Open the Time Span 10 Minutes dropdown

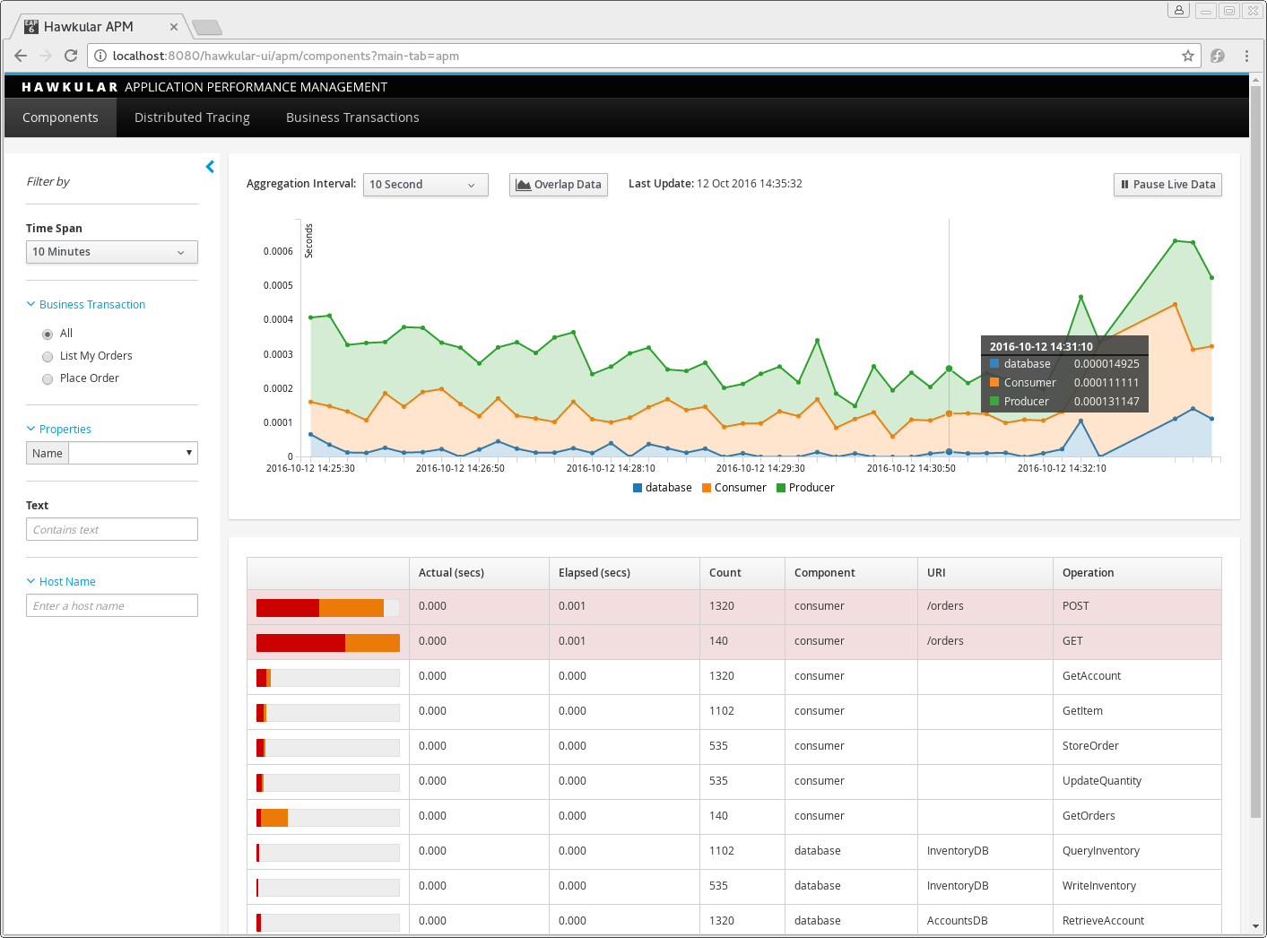coord(112,252)
